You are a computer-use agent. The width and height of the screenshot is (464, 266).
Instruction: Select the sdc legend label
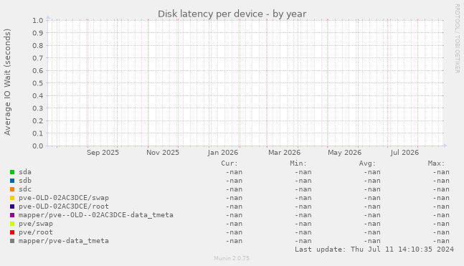coord(25,189)
